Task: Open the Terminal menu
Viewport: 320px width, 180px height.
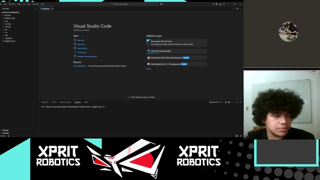Action: (x=35, y=4)
